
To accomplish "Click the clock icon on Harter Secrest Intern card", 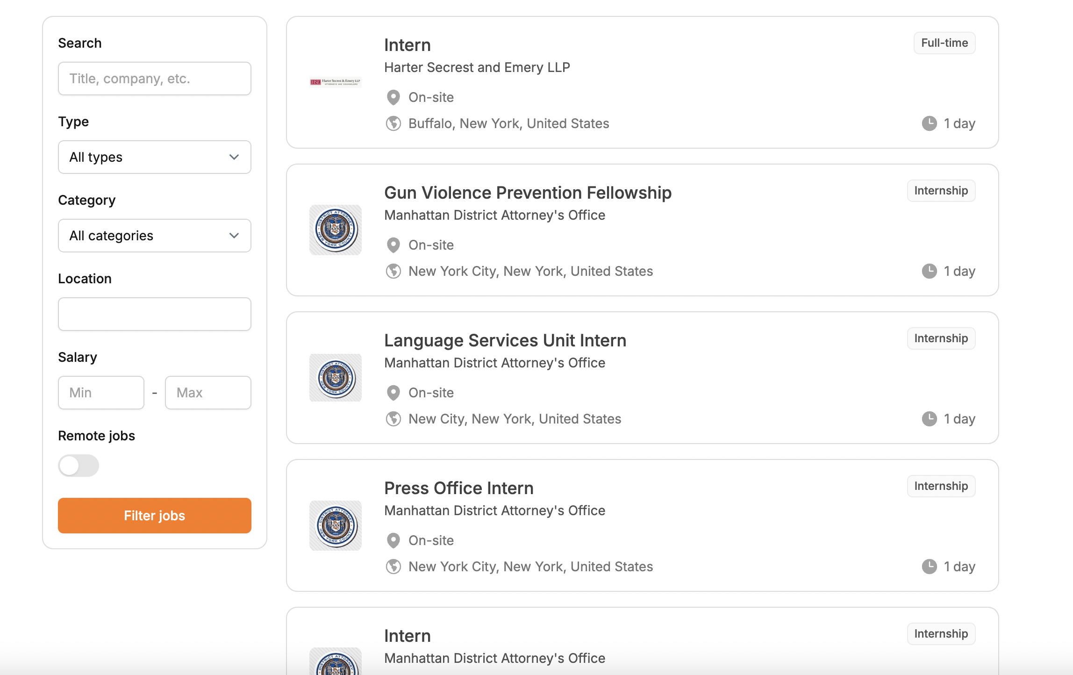I will [x=929, y=123].
